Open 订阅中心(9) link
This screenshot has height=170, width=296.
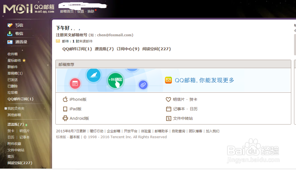[x=128, y=49]
